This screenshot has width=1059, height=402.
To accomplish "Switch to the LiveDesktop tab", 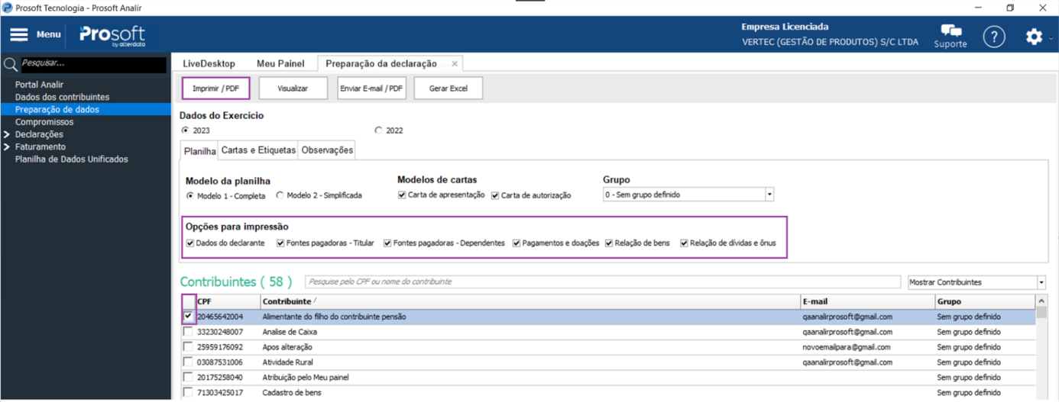I will (x=209, y=63).
